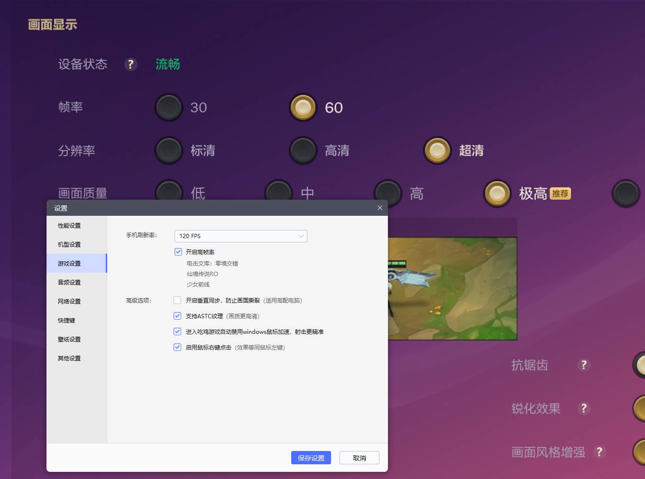Open help for 画面风格增强

coord(599,452)
